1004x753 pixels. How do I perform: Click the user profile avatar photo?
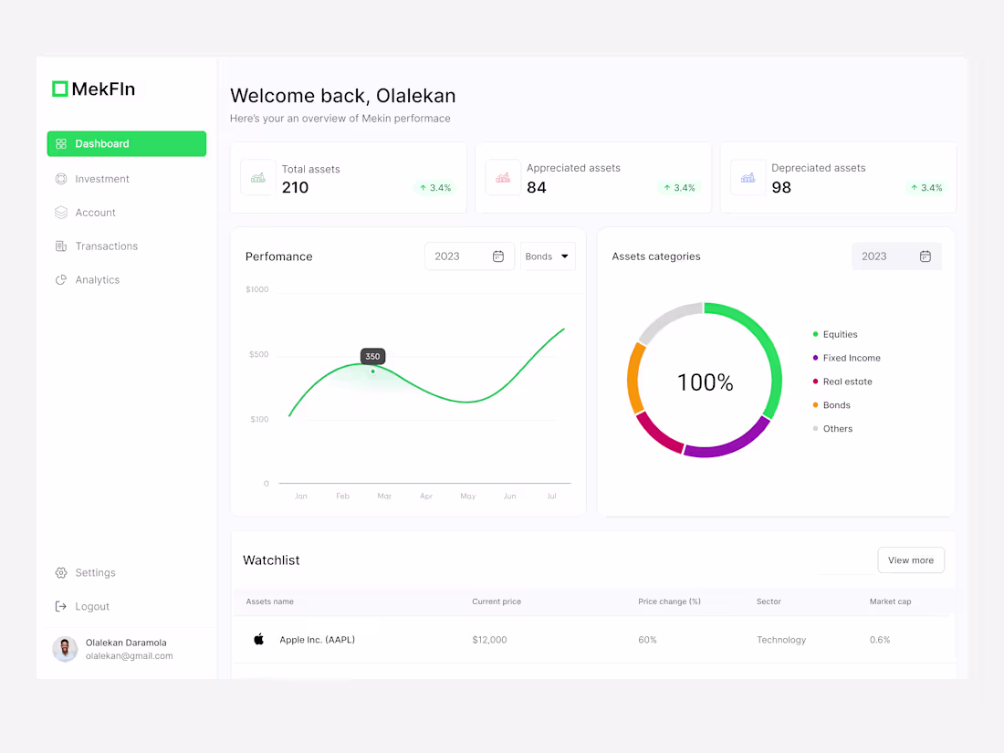pos(65,649)
